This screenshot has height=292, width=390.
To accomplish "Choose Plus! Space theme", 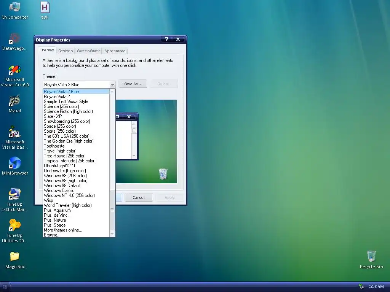I will click(x=76, y=225).
